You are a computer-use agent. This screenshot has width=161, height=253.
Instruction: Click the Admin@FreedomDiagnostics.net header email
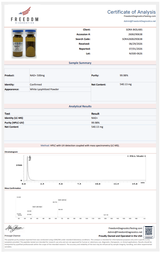[140, 21]
